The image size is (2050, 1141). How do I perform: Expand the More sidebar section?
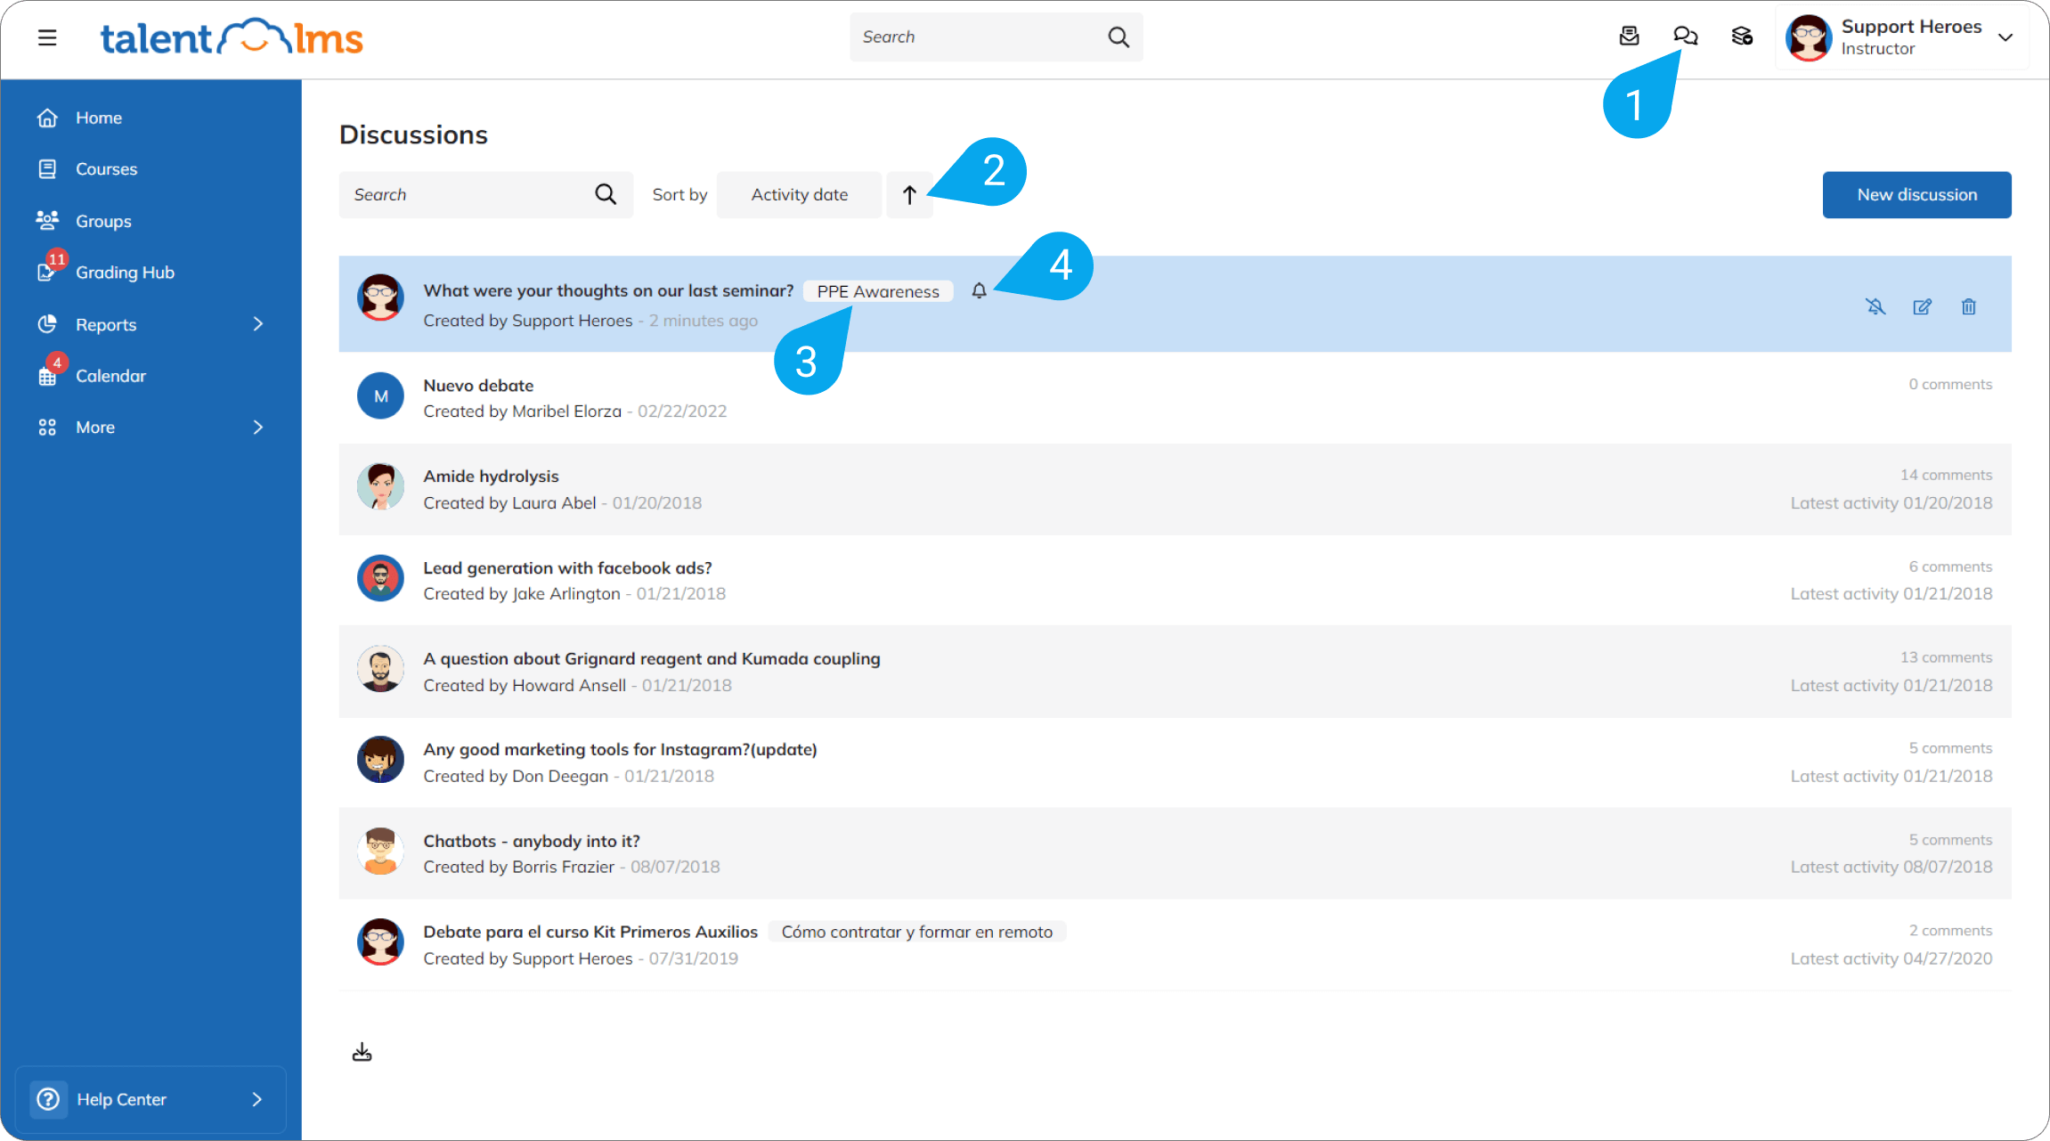tap(94, 427)
